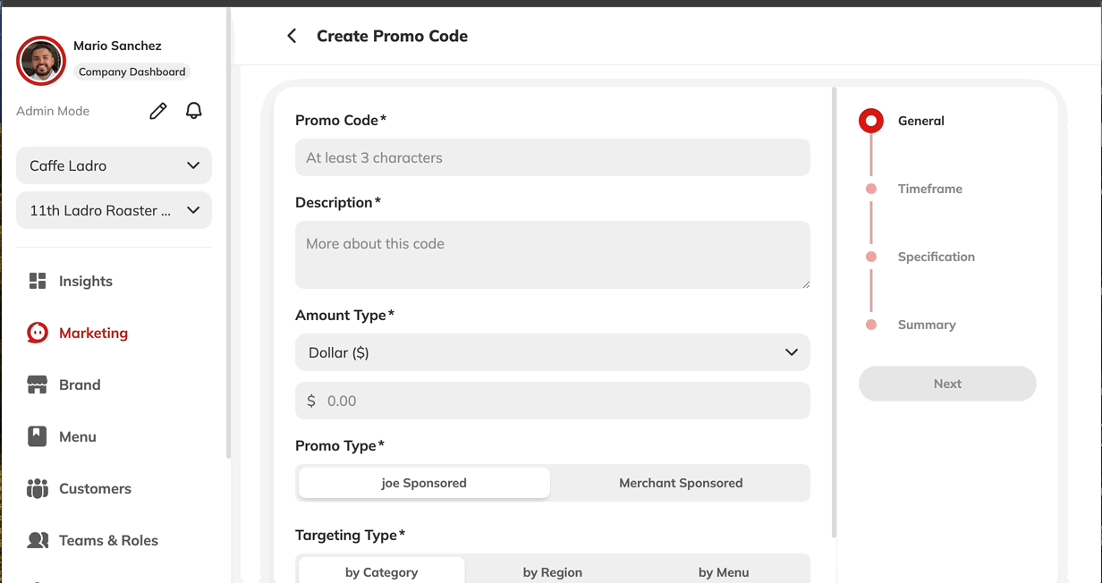Expand the Caffe Ladro company dropdown
This screenshot has width=1102, height=583.
(x=114, y=165)
